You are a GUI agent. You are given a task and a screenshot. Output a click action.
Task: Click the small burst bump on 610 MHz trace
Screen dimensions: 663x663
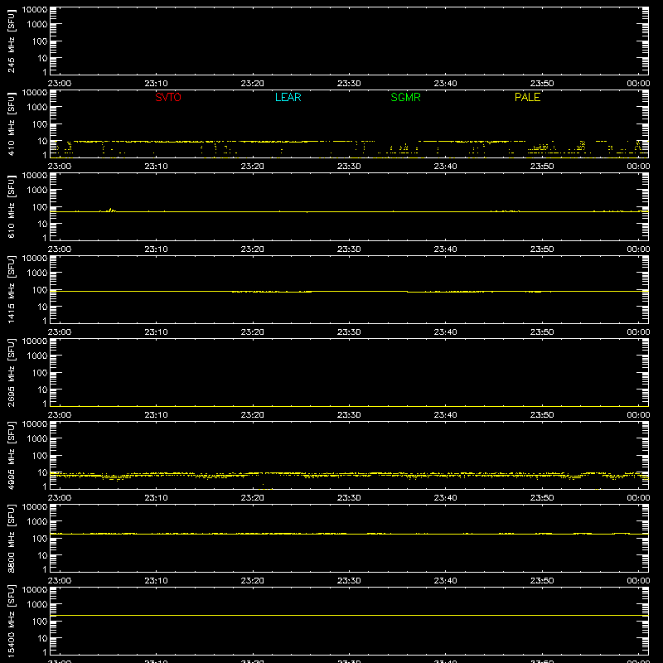[111, 210]
